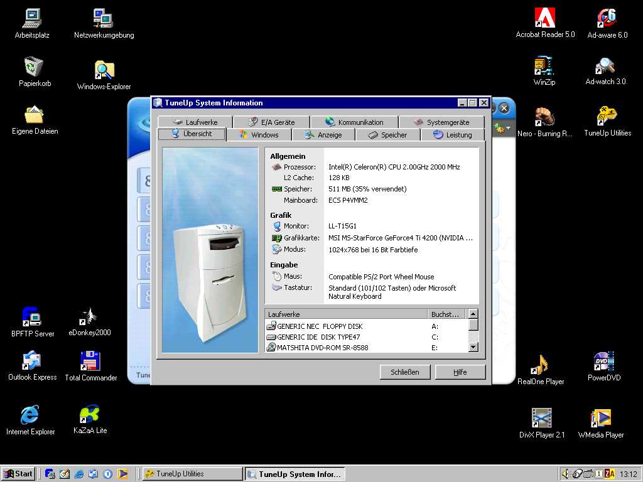Click the Prozessor value Intel Celeron text
Image resolution: width=643 pixels, height=482 pixels.
pyautogui.click(x=394, y=167)
